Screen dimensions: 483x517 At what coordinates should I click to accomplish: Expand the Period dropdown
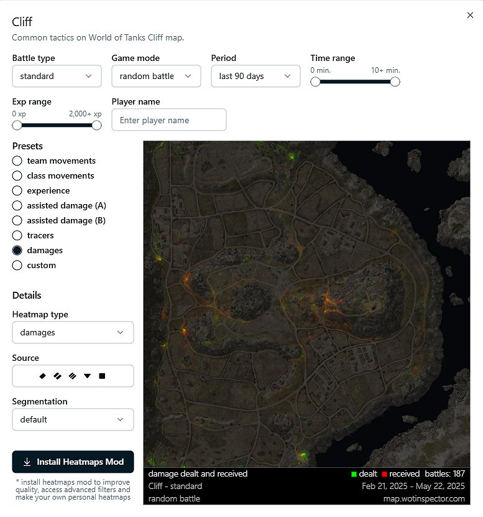tap(255, 76)
